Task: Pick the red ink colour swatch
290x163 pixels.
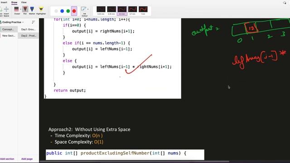Action: [74, 11]
